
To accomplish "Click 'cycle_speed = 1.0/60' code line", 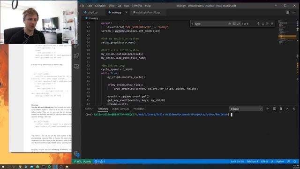I will pos(117,69).
